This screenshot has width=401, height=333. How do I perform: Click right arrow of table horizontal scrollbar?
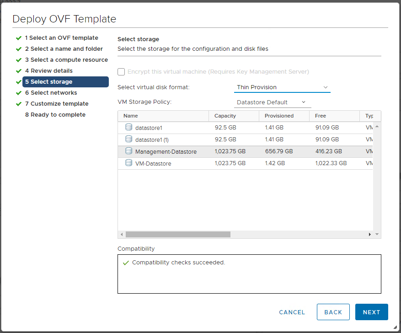click(x=370, y=234)
